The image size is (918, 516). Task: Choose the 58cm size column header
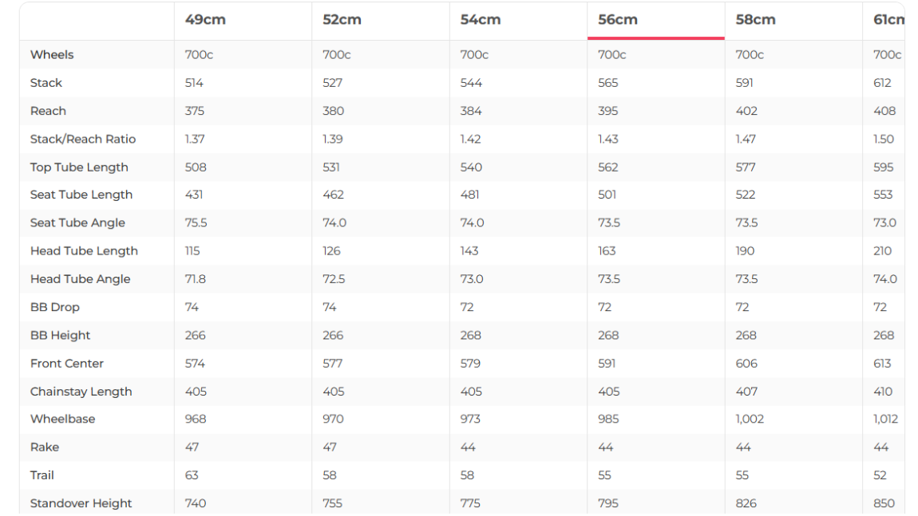pyautogui.click(x=755, y=20)
